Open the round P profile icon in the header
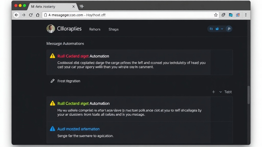 click(x=229, y=29)
